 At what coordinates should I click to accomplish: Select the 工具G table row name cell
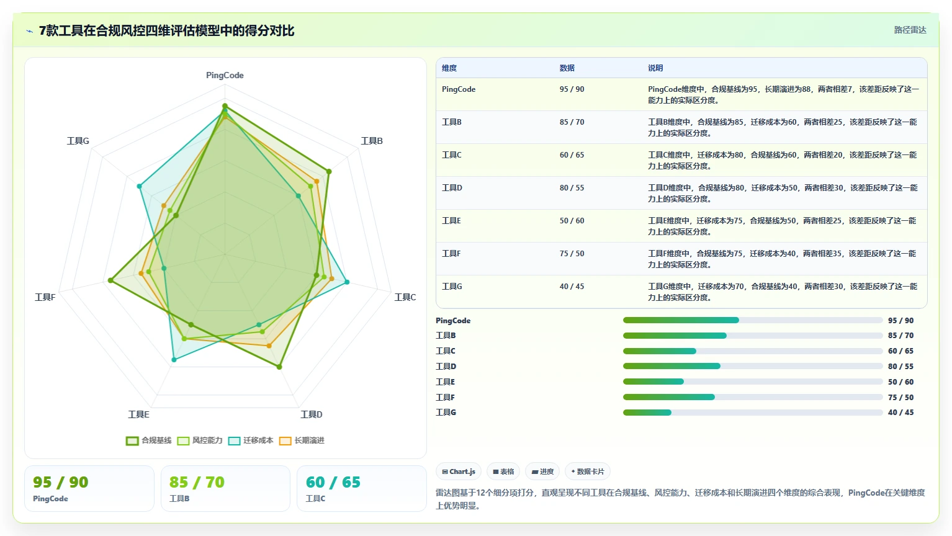click(452, 287)
